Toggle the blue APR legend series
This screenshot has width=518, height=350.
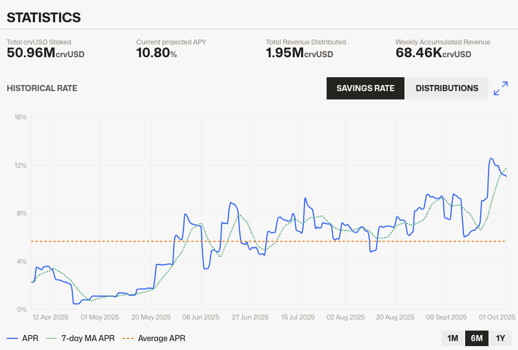[x=23, y=338]
